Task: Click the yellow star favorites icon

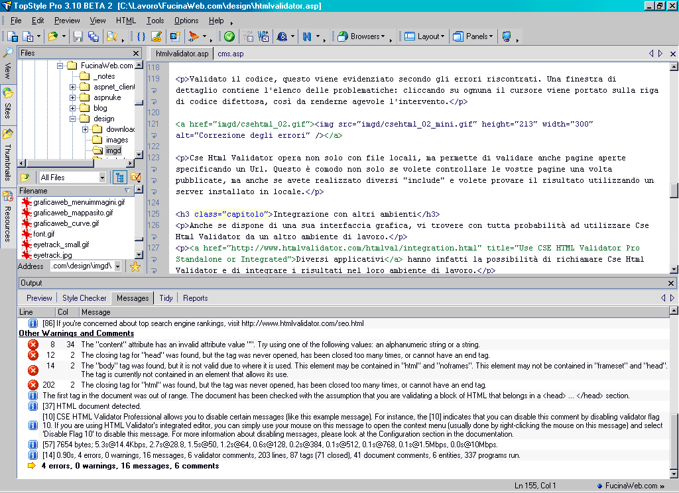Action: tap(135, 266)
